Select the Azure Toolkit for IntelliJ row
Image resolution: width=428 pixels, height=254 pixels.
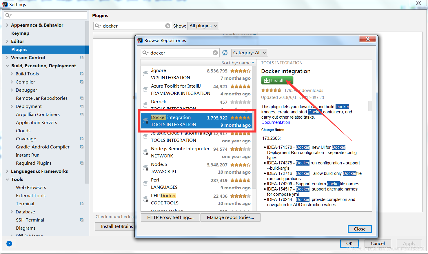point(197,90)
